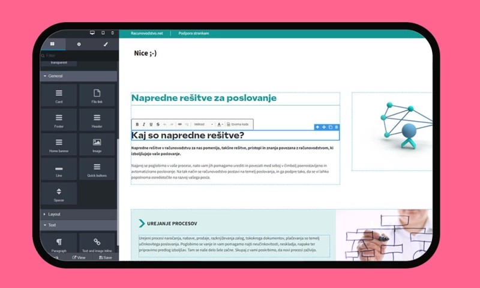The image size is (480, 288).
Task: Select the Paragraph text block
Action: (x=59, y=242)
